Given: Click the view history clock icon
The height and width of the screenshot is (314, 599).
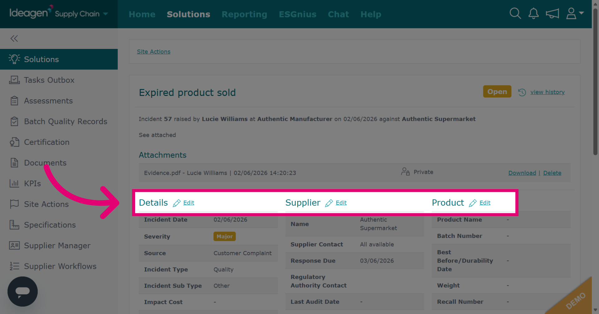Looking at the screenshot, I should tap(522, 92).
